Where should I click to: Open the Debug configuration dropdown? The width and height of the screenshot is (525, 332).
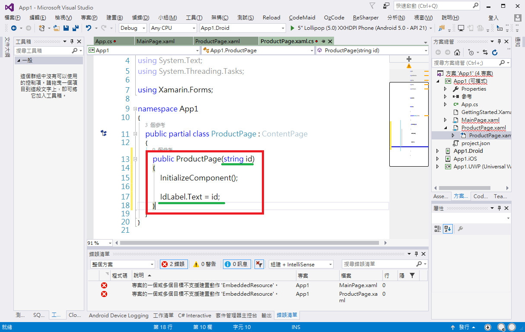click(x=134, y=28)
